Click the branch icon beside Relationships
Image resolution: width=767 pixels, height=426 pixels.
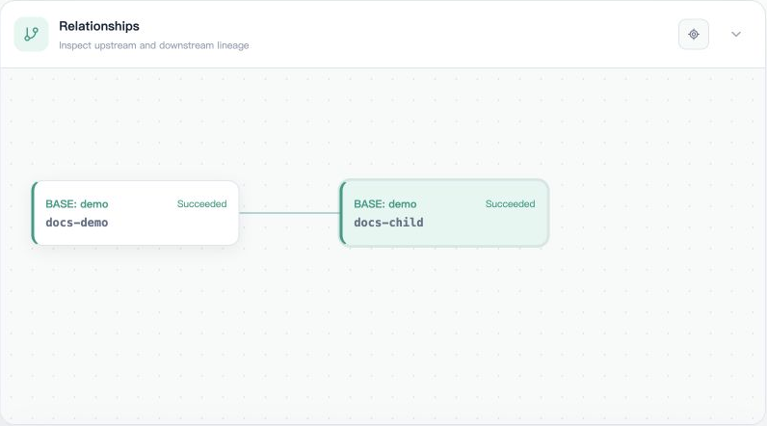(x=31, y=35)
